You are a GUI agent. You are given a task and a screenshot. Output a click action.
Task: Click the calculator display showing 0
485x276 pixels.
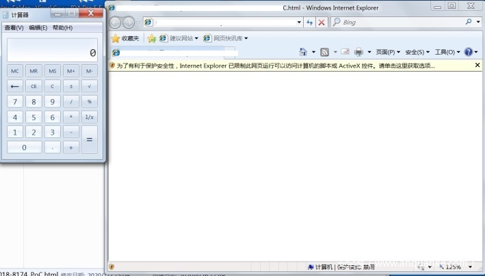click(x=52, y=50)
